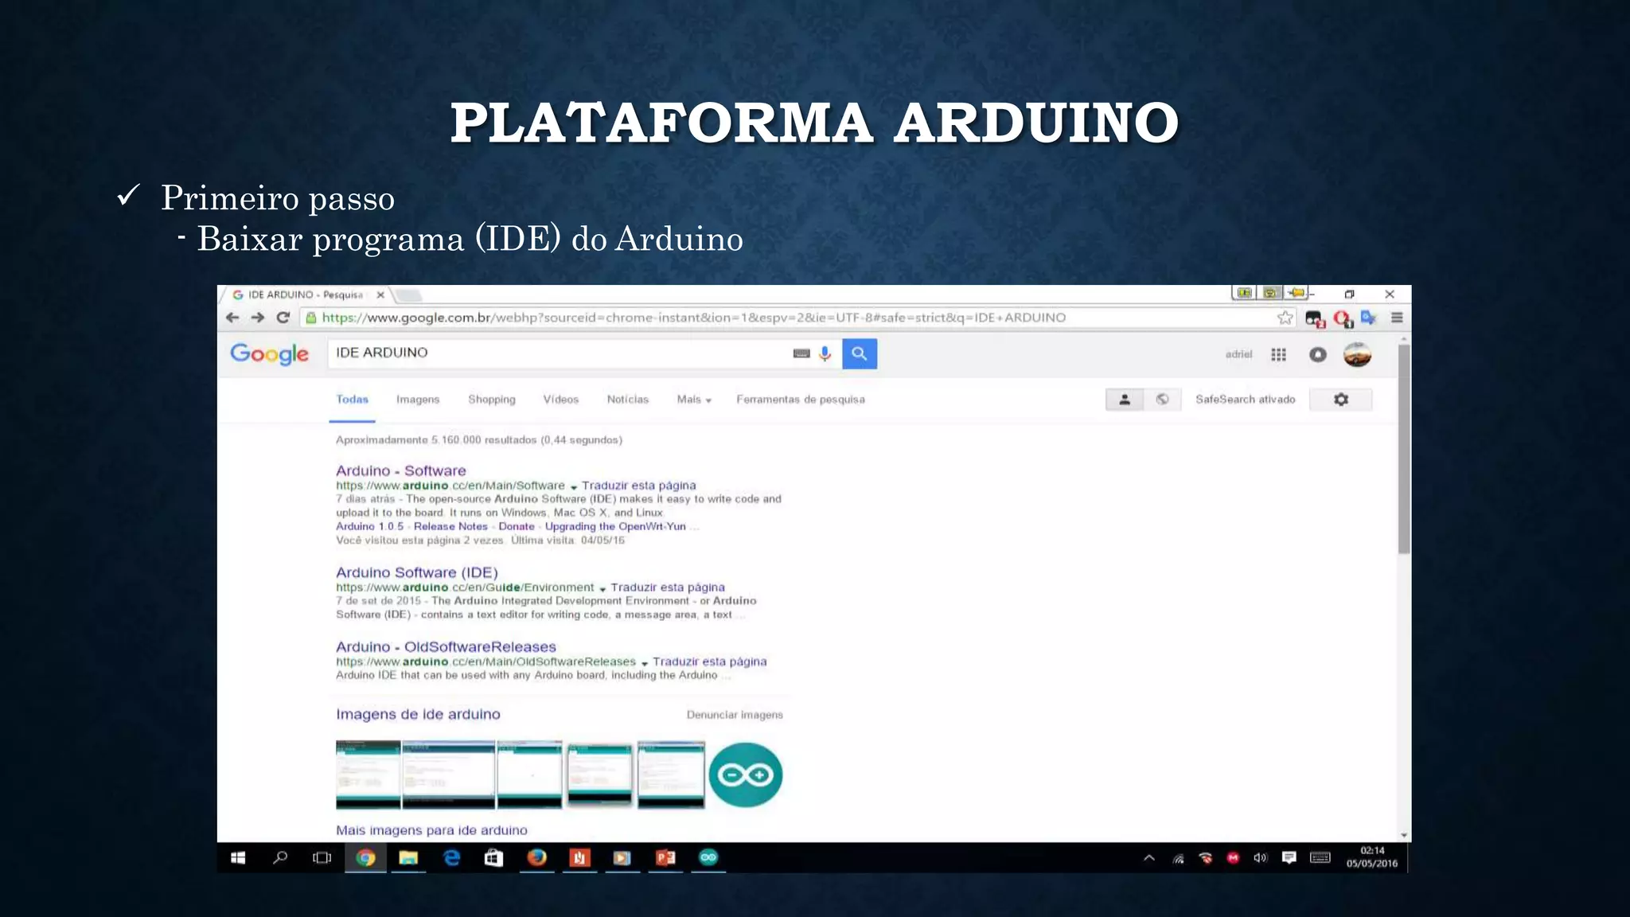Select global results globe toggle
The width and height of the screenshot is (1630, 917).
point(1163,400)
